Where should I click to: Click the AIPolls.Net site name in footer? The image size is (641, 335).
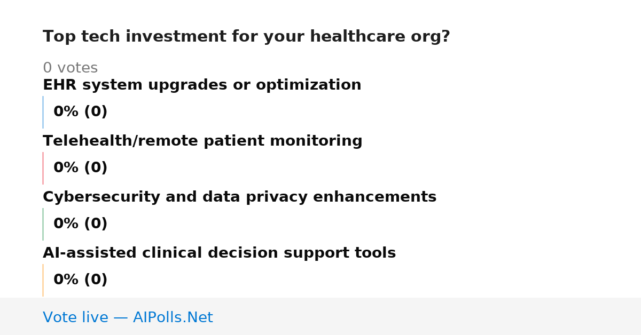pyautogui.click(x=173, y=318)
